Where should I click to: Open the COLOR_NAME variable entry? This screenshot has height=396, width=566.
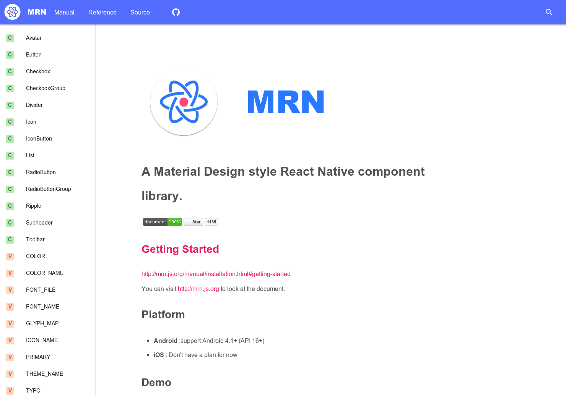pyautogui.click(x=45, y=273)
